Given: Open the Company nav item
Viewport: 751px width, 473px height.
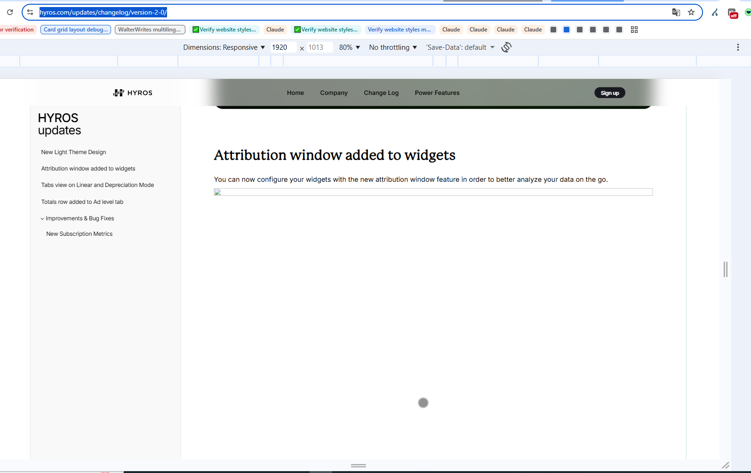Looking at the screenshot, I should (x=334, y=93).
